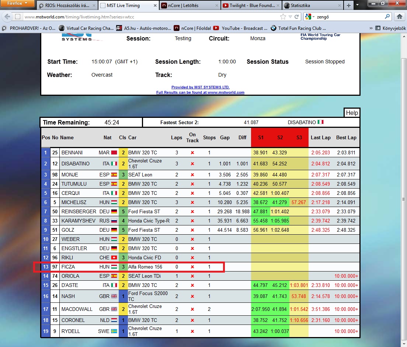Click Provided by MST SYSTEMS LTD link

(201, 87)
